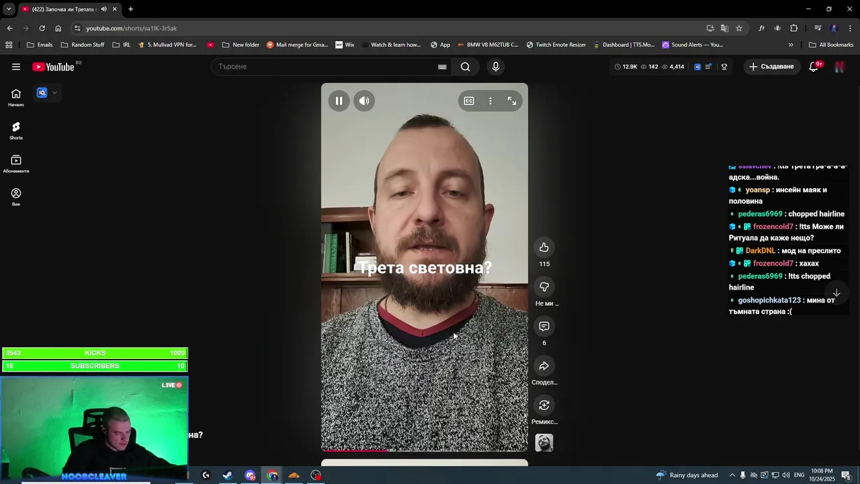Dislike the Short with thumbs down
The width and height of the screenshot is (860, 484).
(x=544, y=287)
